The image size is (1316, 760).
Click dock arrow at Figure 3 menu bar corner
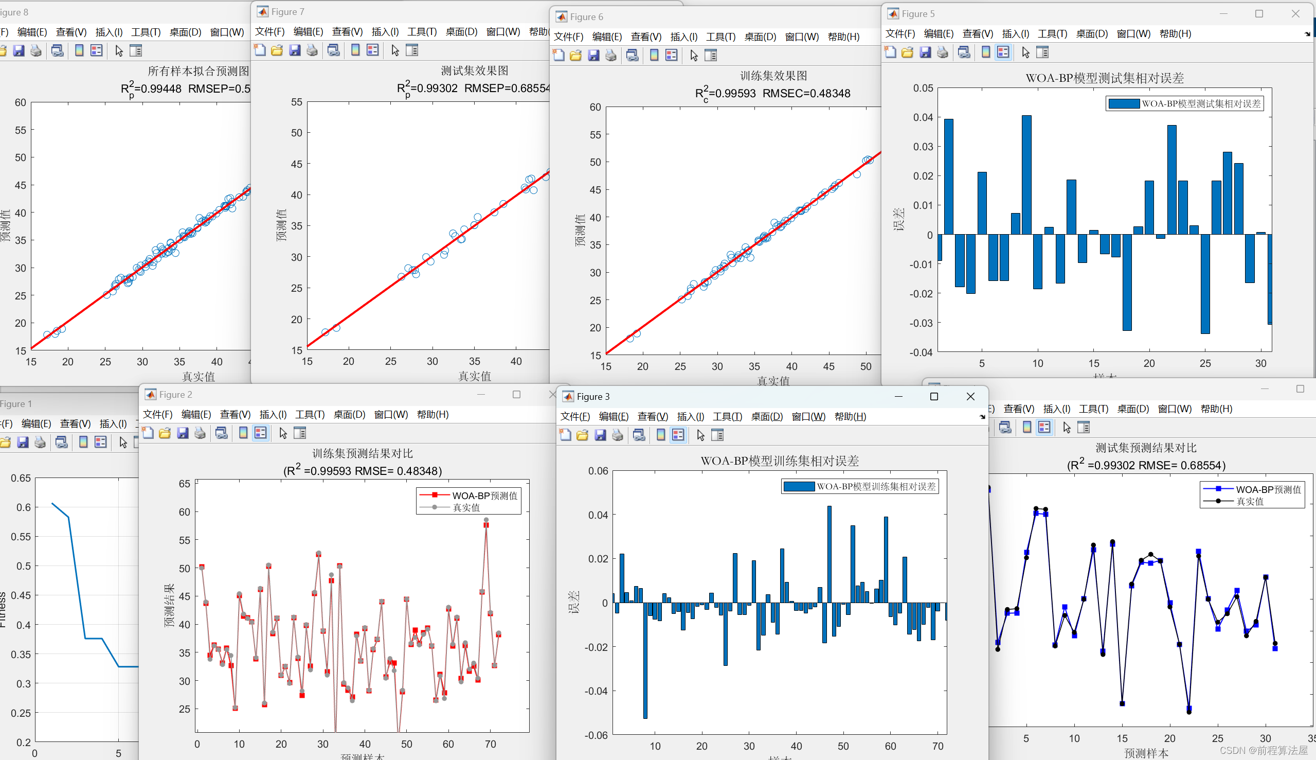click(982, 417)
